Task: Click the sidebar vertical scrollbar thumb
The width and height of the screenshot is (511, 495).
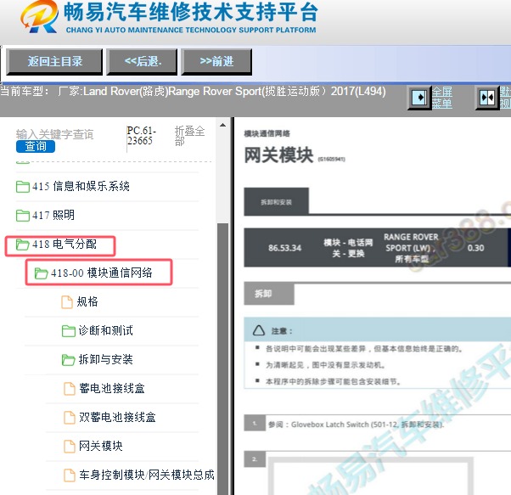Action: click(223, 358)
